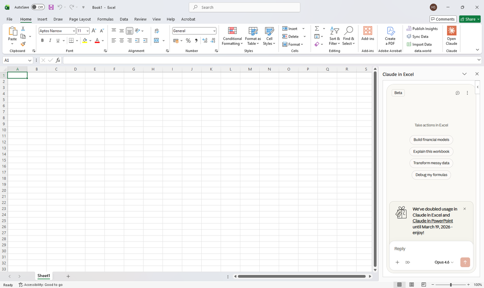Click the Insert Function fx icon
The image size is (484, 288).
click(x=58, y=60)
